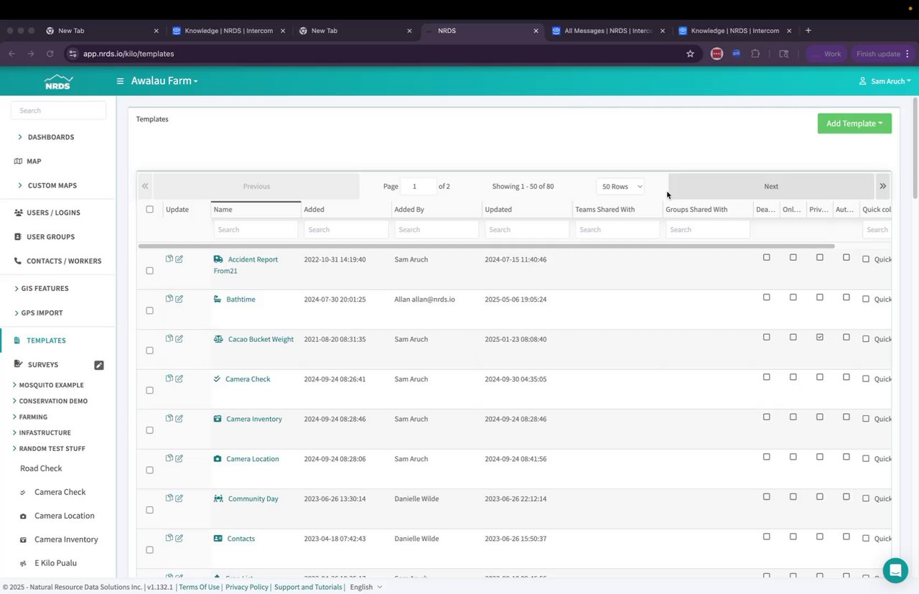Screen dimensions: 919x594
Task: Click the edit pencil icon for Bathtime
Action: point(179,299)
